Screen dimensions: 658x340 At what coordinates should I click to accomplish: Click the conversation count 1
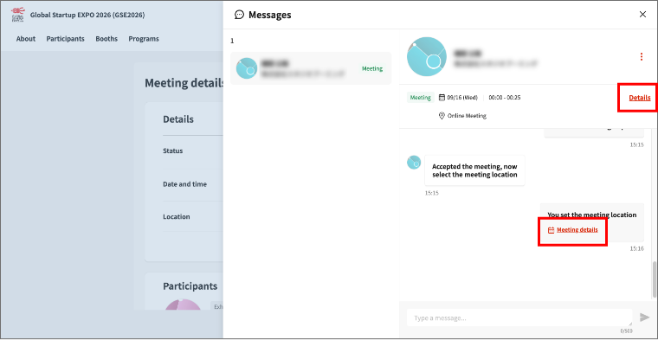(232, 41)
